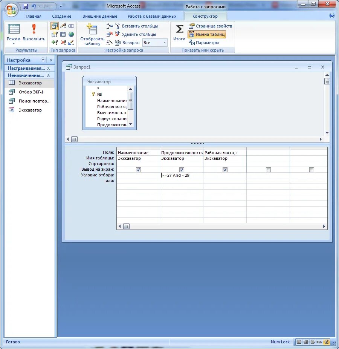
Task: Collapse the Настраиваемая group
Action: [48, 68]
